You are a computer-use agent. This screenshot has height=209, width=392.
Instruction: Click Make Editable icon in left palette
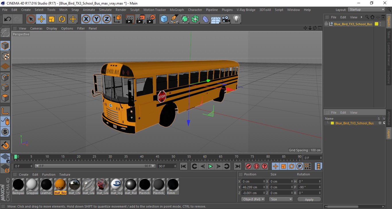click(x=5, y=32)
